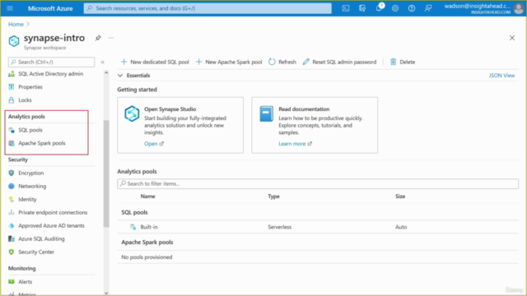Open the Feedback icon in top bar
Screen dimensions: 527x296
[428, 8]
